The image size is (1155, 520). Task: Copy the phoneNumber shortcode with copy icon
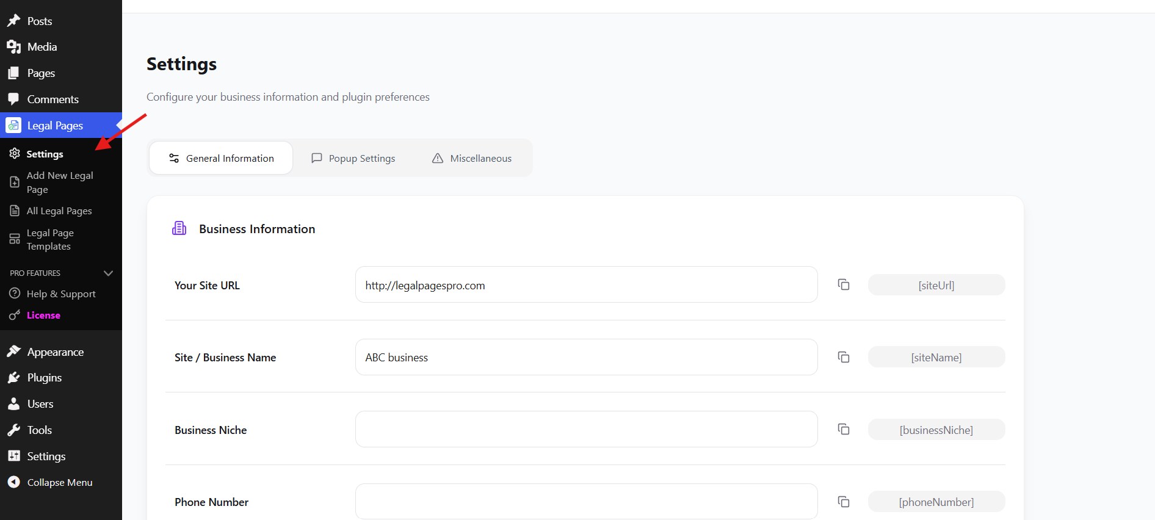point(844,502)
